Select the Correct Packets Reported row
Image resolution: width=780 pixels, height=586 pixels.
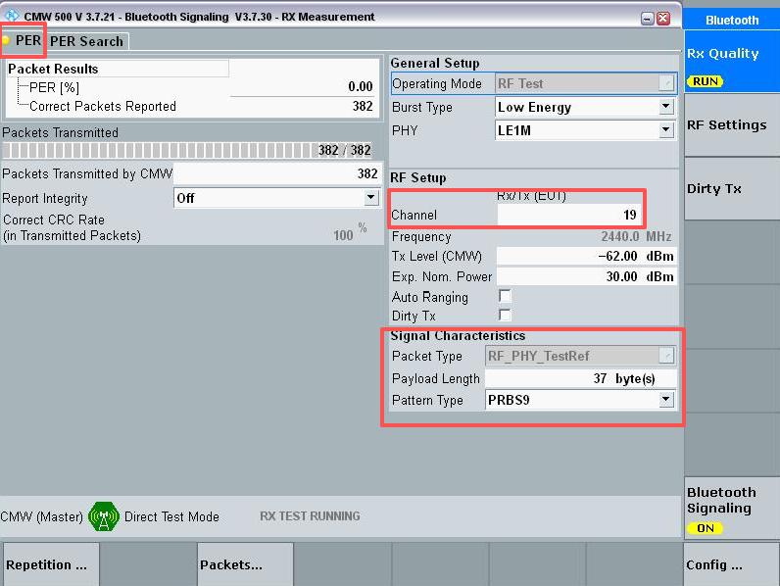pyautogui.click(x=195, y=106)
